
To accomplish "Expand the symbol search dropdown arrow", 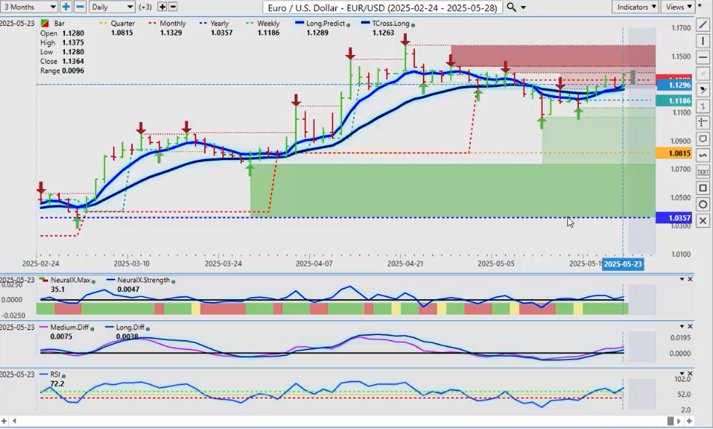I will point(525,7).
